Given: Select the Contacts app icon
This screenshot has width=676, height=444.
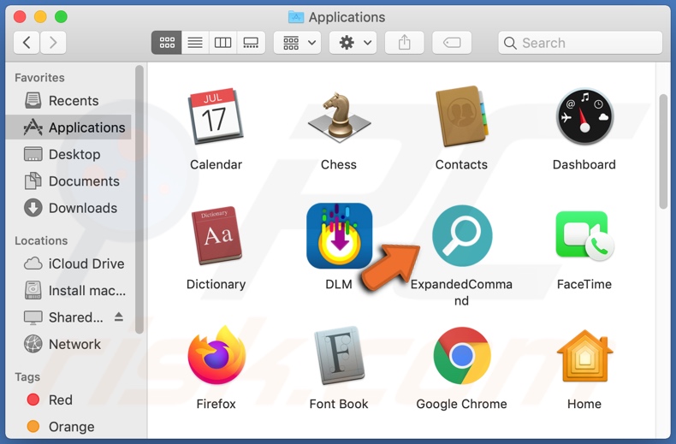Looking at the screenshot, I should 462,116.
